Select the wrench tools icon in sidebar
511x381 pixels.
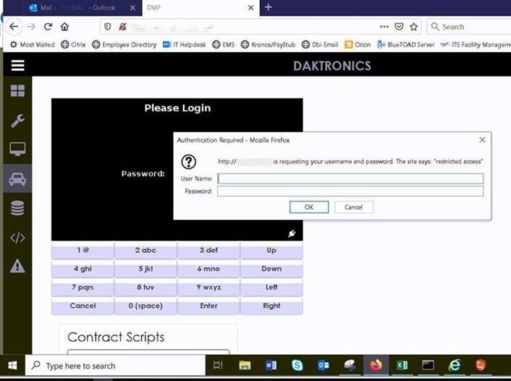click(17, 120)
